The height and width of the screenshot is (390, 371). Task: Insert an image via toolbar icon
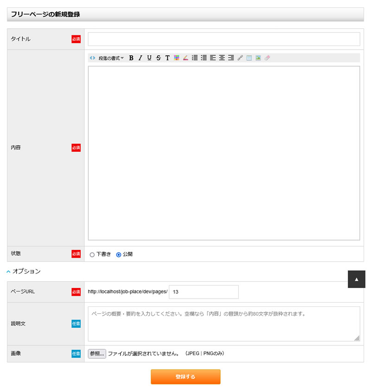coord(258,58)
